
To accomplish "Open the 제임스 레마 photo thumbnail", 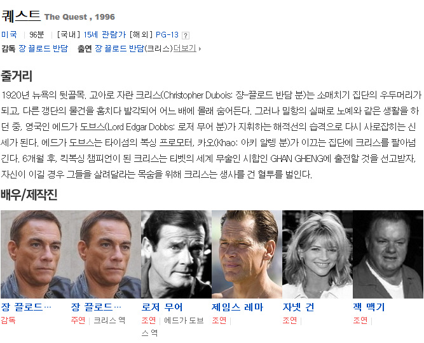I will click(247, 254).
